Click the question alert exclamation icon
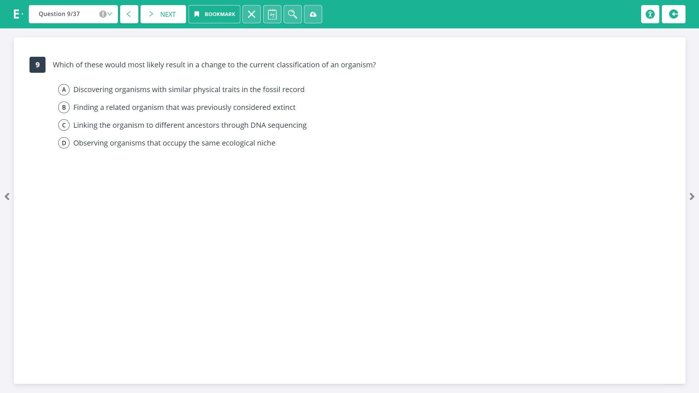The width and height of the screenshot is (699, 393). [103, 14]
